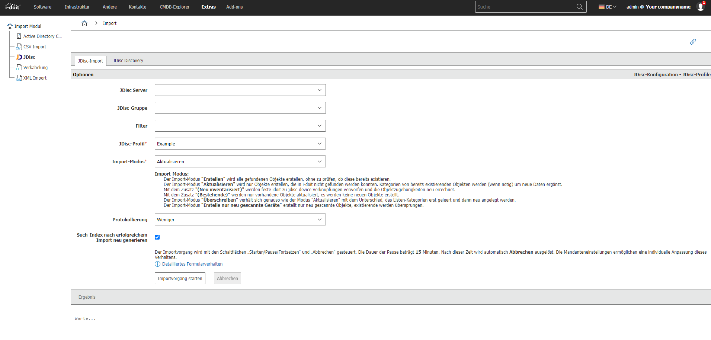Click the XML Import file icon
This screenshot has height=340, width=711.
pos(19,78)
